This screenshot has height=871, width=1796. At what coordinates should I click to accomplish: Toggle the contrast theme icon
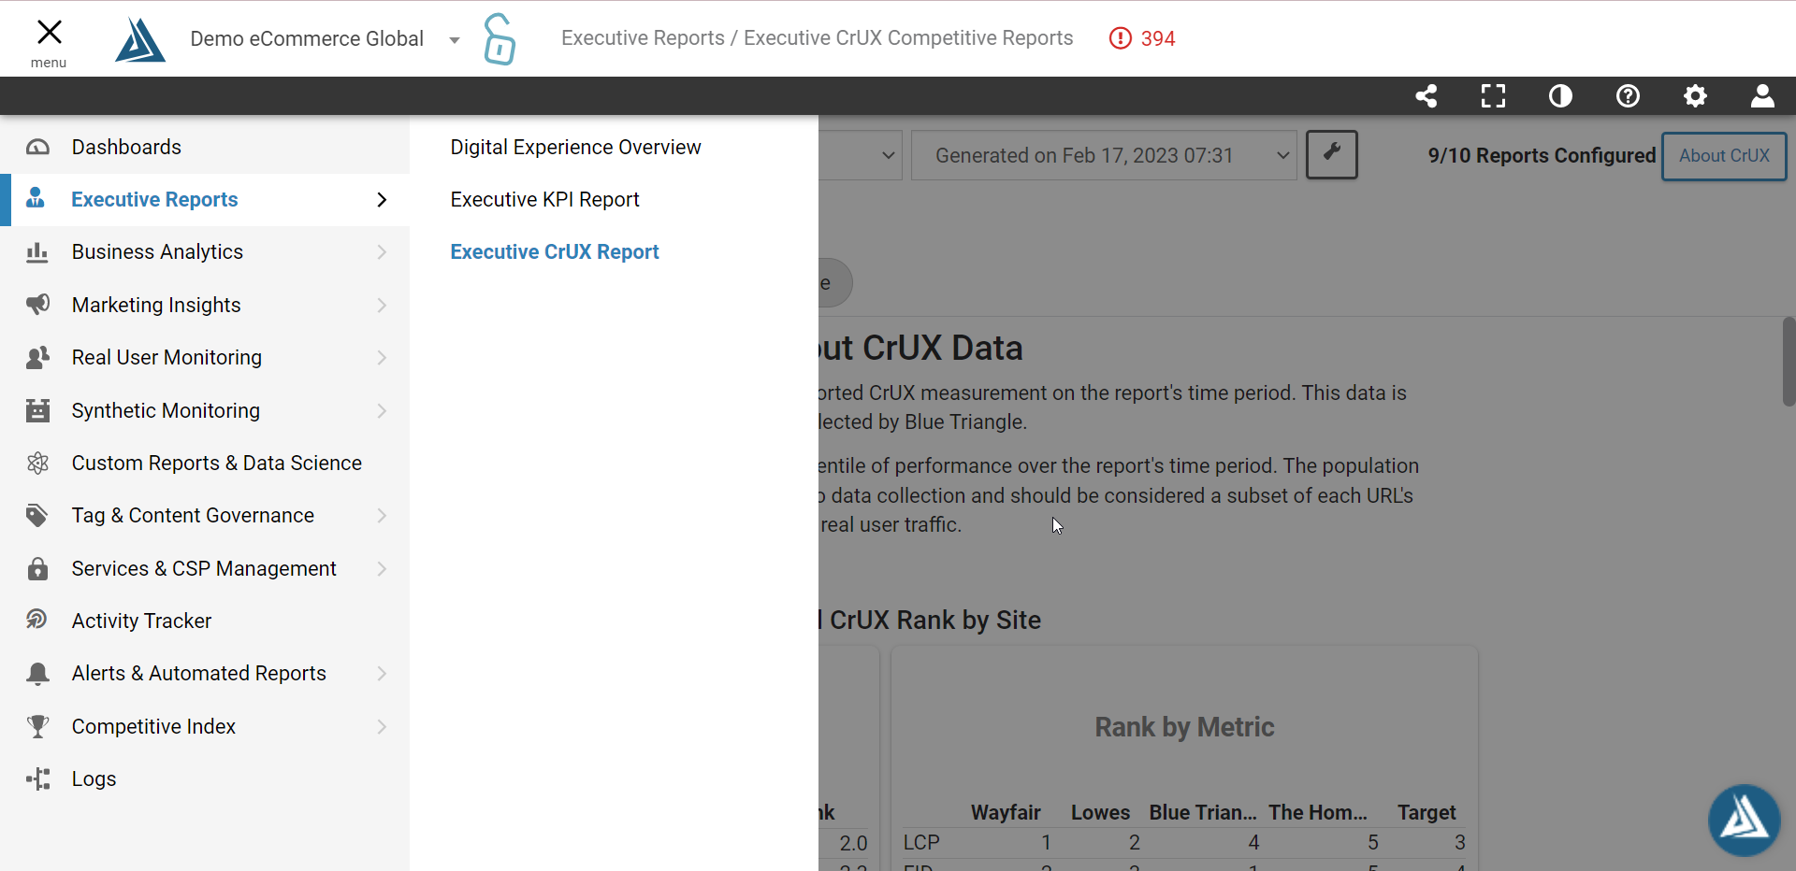click(1561, 96)
